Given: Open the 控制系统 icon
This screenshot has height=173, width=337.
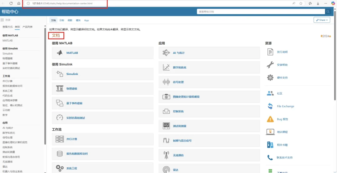Looking at the screenshot, I should coord(166,111).
